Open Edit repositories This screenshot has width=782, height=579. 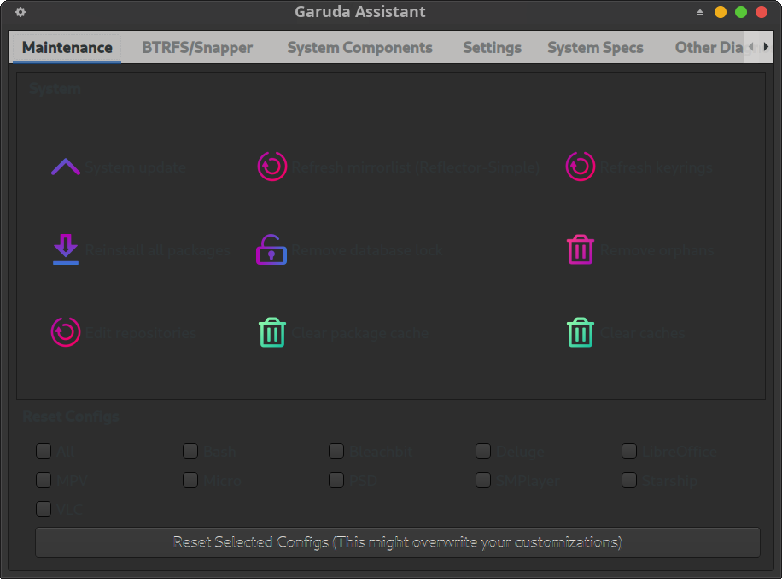click(x=124, y=332)
